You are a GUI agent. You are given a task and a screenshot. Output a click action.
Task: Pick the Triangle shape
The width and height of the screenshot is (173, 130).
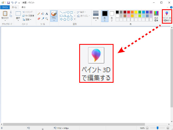pyautogui.click(x=68, y=16)
